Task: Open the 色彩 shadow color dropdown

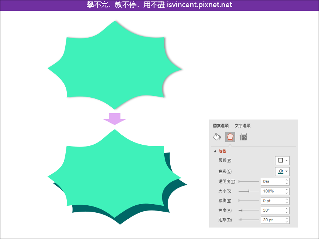Action: click(x=282, y=171)
